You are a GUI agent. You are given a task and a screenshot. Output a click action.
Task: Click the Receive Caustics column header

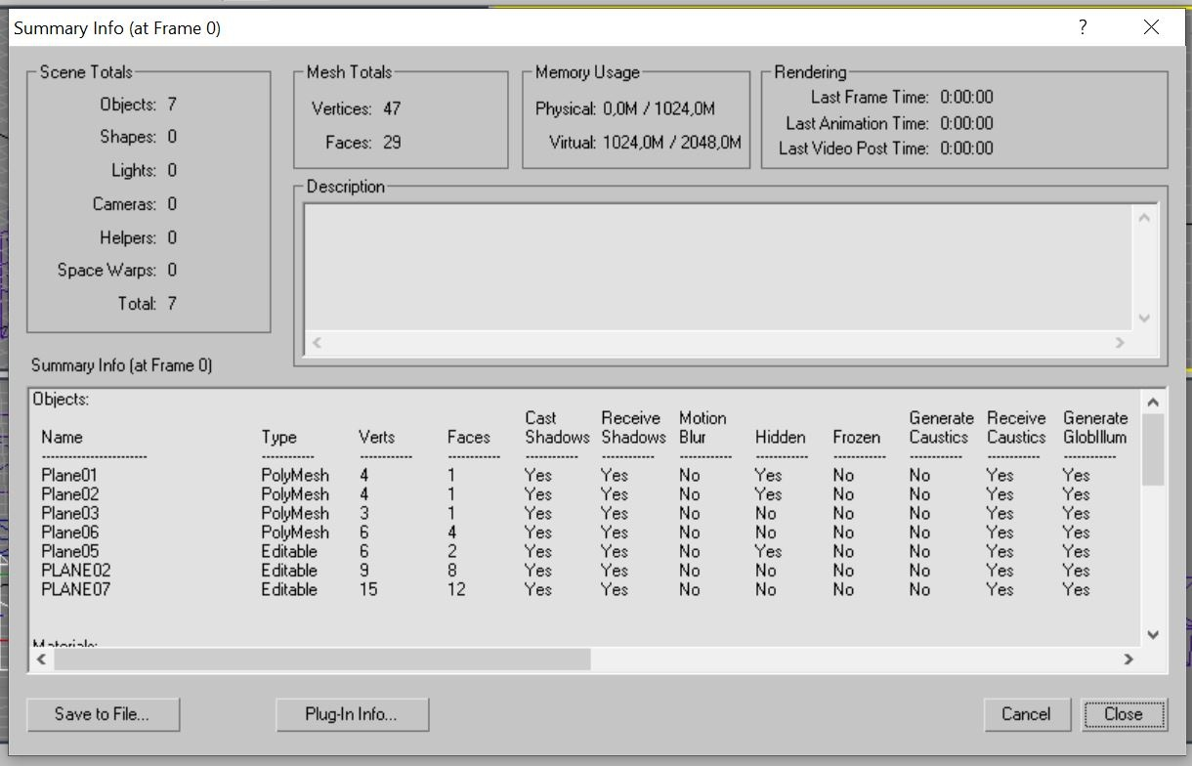click(1016, 428)
